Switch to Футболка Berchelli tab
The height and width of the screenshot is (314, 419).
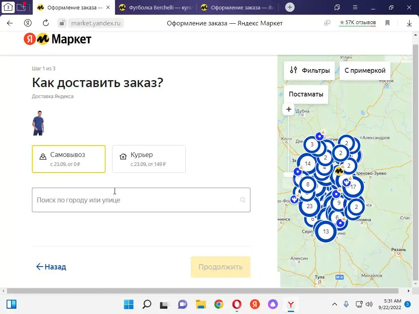click(x=155, y=7)
